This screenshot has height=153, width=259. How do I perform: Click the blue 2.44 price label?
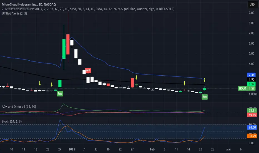[x=251, y=75]
